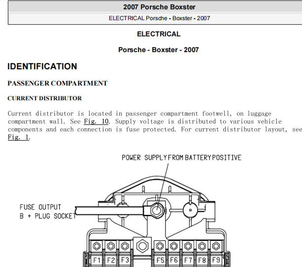Click the CURRENT DISTRIBUTOR heading
The width and height of the screenshot is (302, 267).
coord(45,98)
